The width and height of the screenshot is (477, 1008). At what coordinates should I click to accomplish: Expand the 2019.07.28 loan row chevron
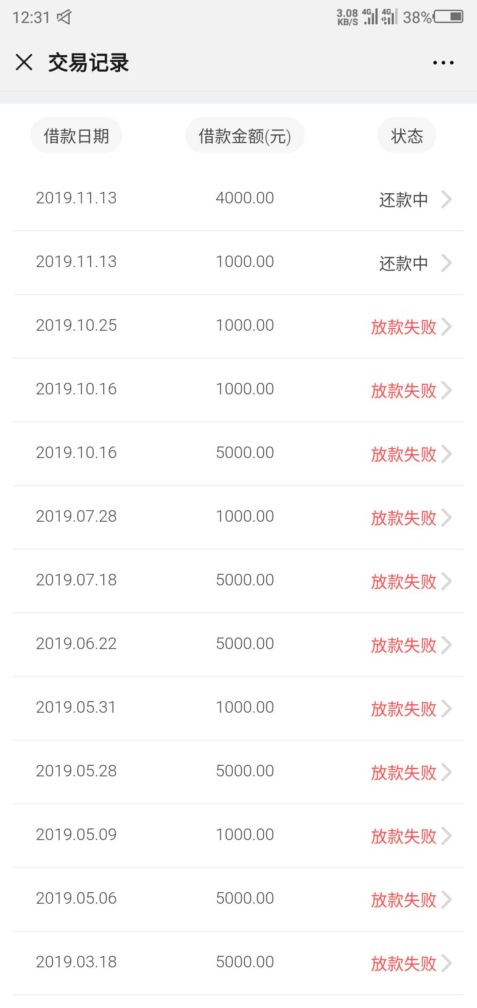[x=447, y=518]
